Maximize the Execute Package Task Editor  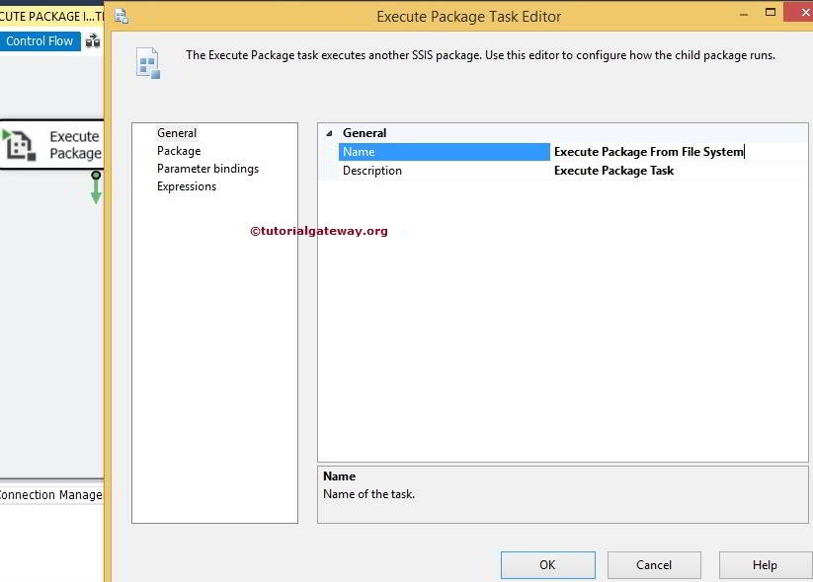coord(771,12)
